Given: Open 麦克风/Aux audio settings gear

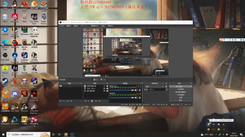Looking at the screenshot, I should coord(140,90).
